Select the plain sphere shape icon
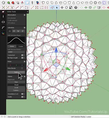This screenshot has width=109, height=118. 65,3
